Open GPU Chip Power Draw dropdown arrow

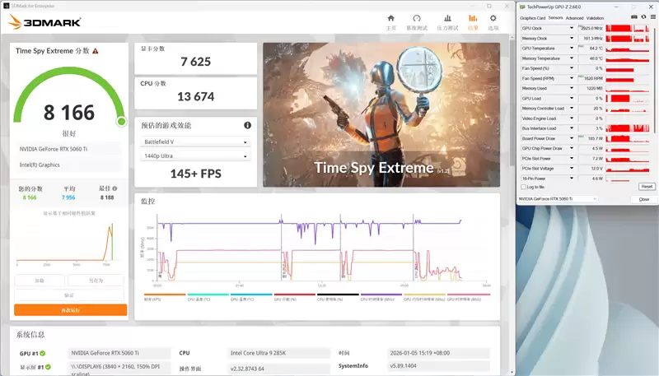(572, 148)
